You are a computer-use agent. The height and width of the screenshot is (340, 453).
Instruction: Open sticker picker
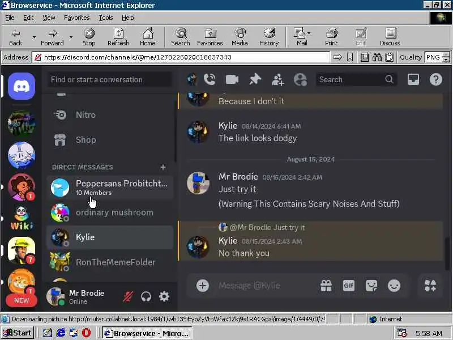tap(371, 286)
